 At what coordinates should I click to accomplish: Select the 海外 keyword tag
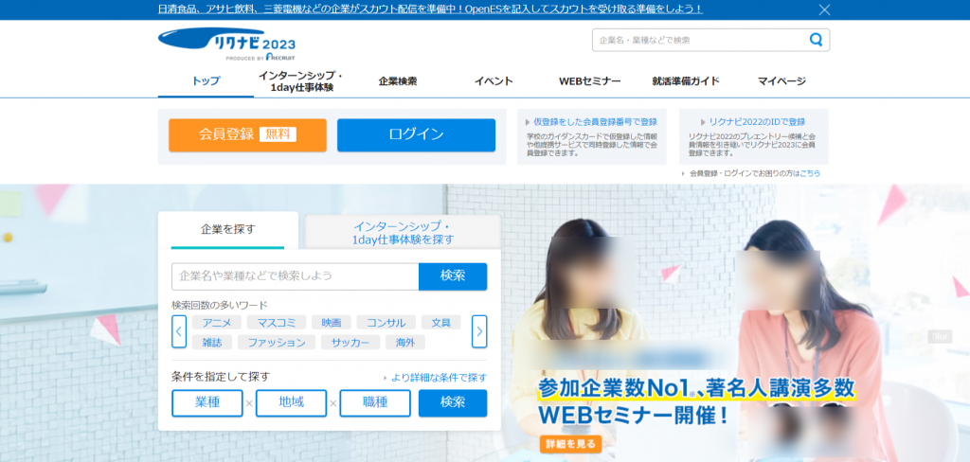click(405, 342)
